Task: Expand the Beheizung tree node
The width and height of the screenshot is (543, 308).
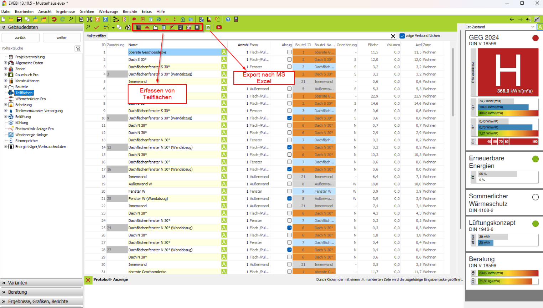Action: (5, 105)
